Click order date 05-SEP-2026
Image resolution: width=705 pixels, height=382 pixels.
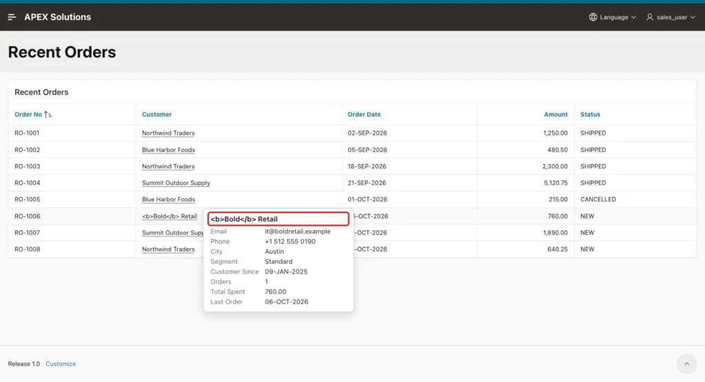click(x=368, y=150)
